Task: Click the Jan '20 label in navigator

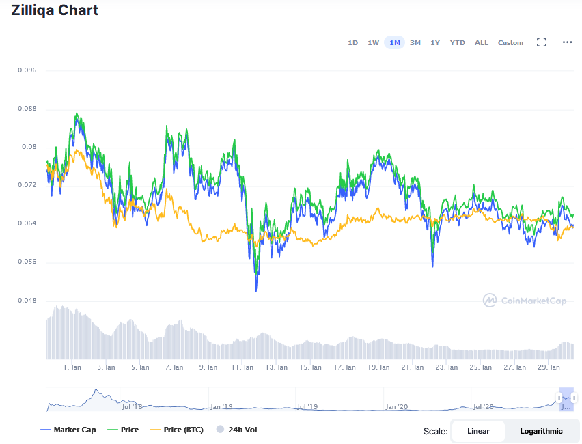Action: 396,407
